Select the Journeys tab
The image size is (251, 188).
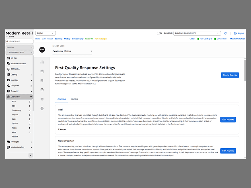click(62, 99)
